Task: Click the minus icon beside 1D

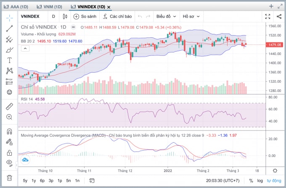Action: click(x=73, y=27)
